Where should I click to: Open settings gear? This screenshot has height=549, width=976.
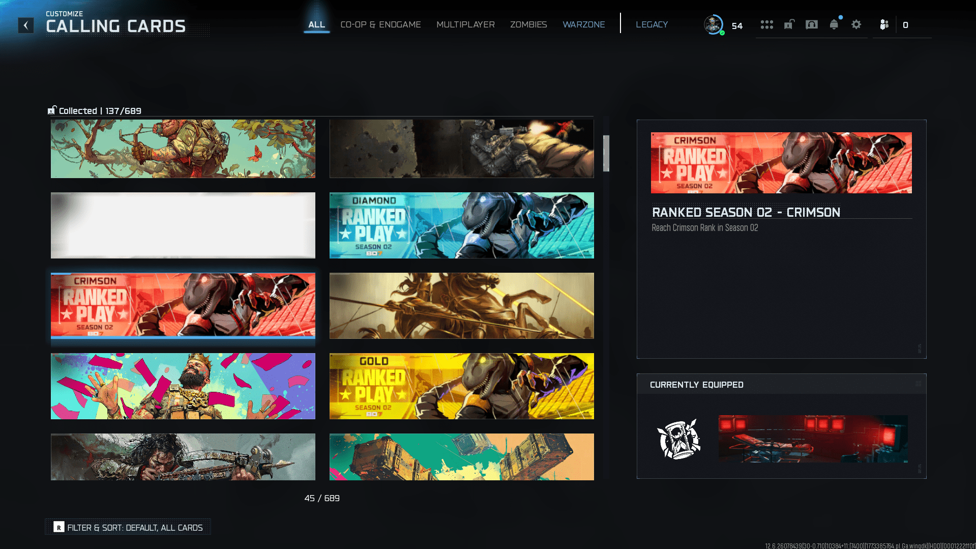pyautogui.click(x=856, y=24)
